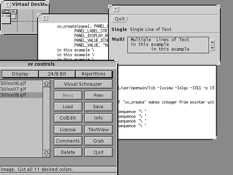The image size is (233, 175).
Task: Open the ColEdit color editor
Action: (68, 118)
